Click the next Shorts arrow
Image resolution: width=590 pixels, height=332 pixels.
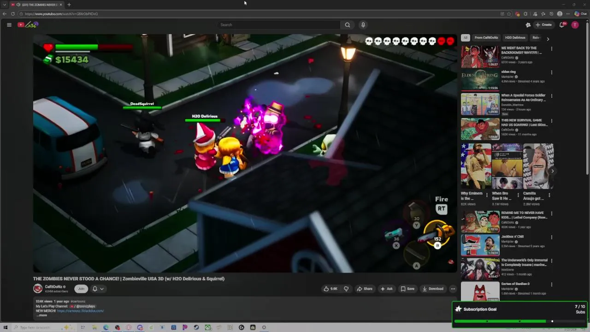pos(552,171)
